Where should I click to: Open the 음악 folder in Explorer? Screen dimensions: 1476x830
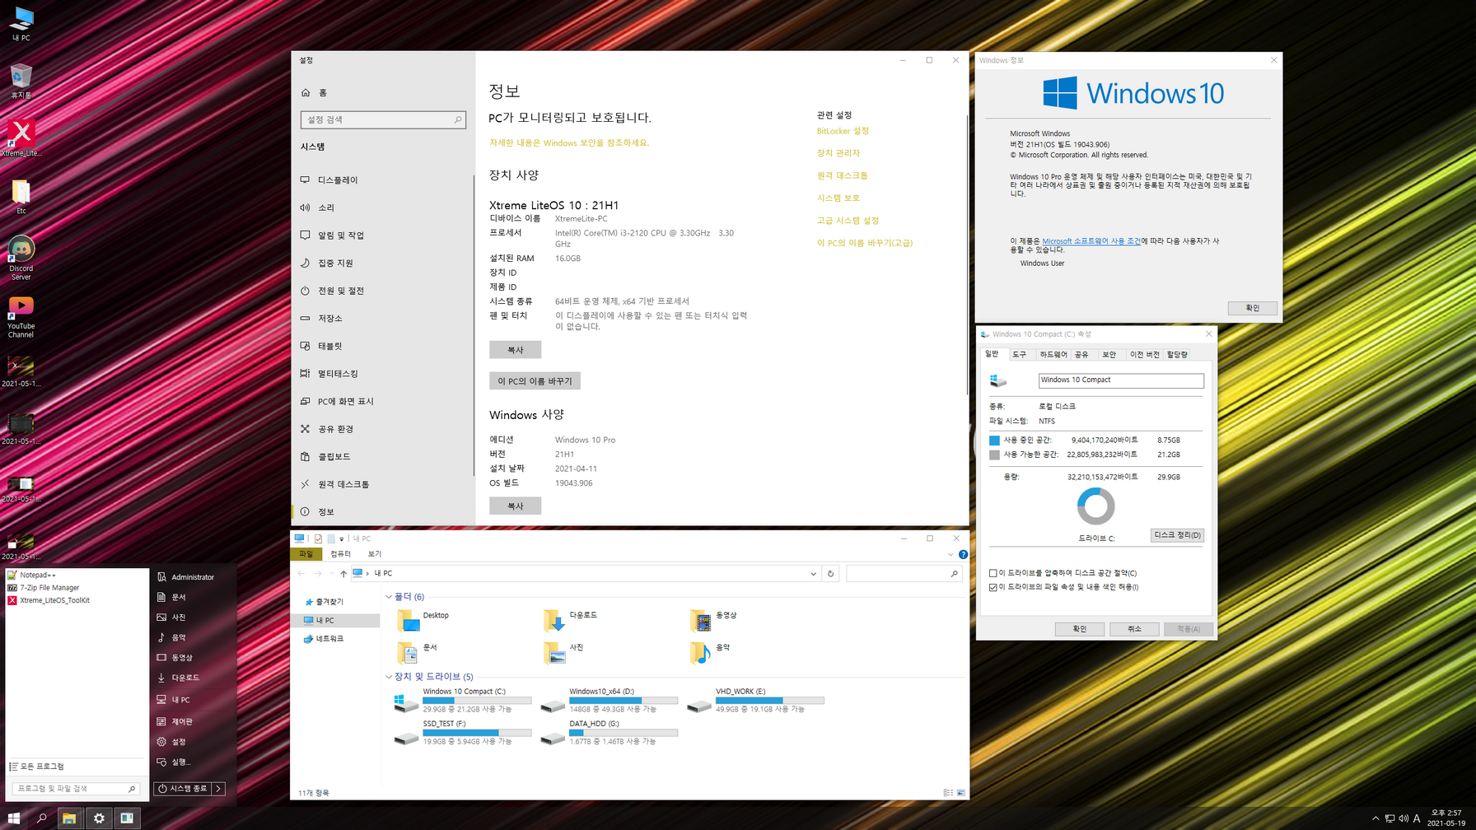pos(711,651)
